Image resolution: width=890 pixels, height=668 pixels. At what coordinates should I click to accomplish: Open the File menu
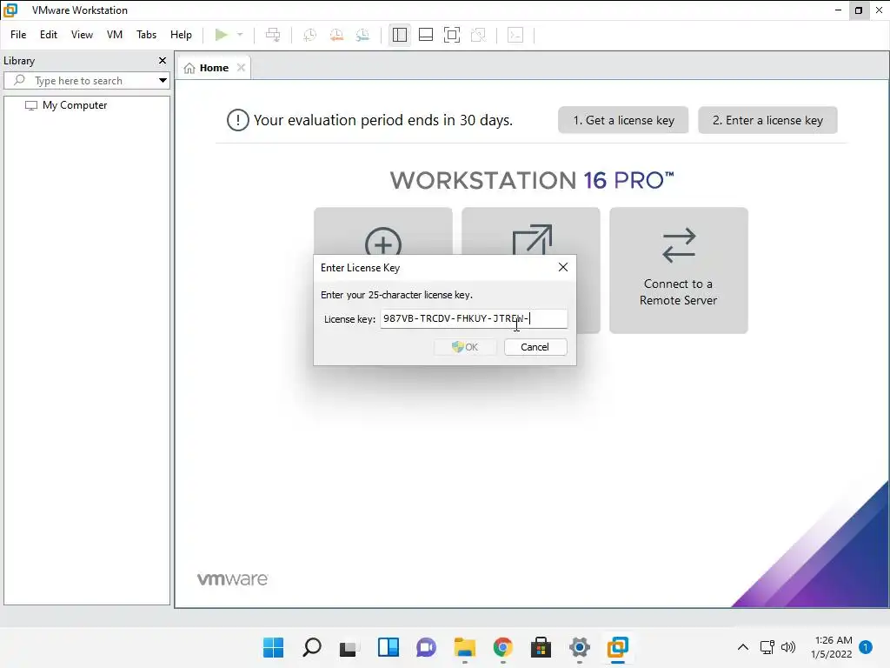click(x=18, y=35)
